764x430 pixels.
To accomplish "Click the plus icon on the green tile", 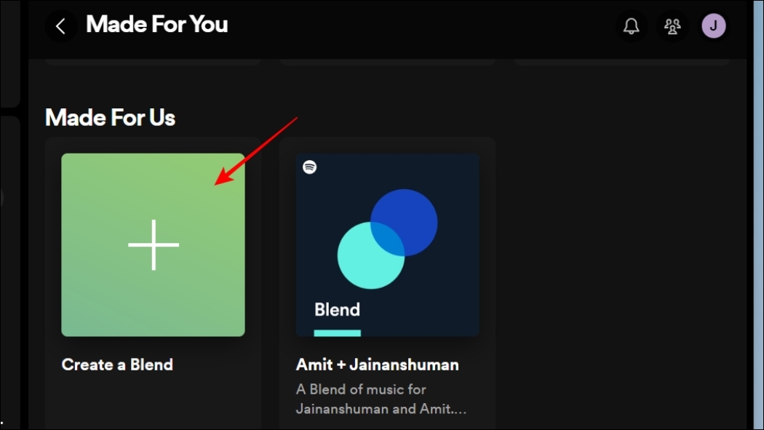I will tap(152, 244).
